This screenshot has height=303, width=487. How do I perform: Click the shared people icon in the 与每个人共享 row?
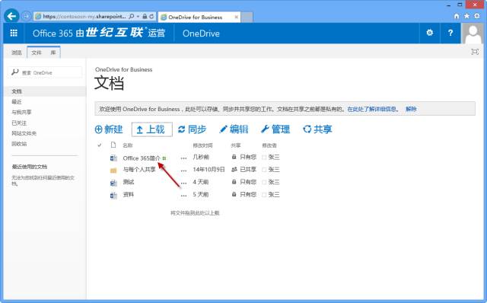tap(234, 169)
